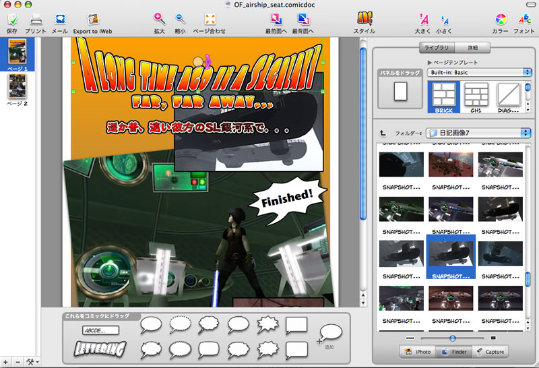539x368 pixels.
Task: Select the rounded speech balloon, top row first
Action: (151, 325)
